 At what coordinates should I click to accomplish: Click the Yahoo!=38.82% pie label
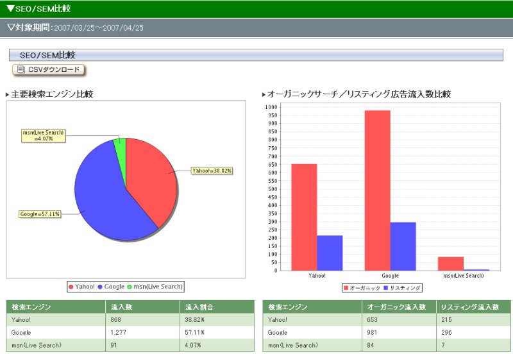(212, 171)
